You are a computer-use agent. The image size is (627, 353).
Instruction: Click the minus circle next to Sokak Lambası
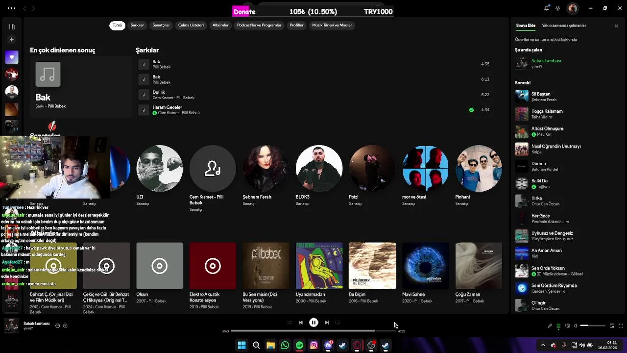point(57,326)
